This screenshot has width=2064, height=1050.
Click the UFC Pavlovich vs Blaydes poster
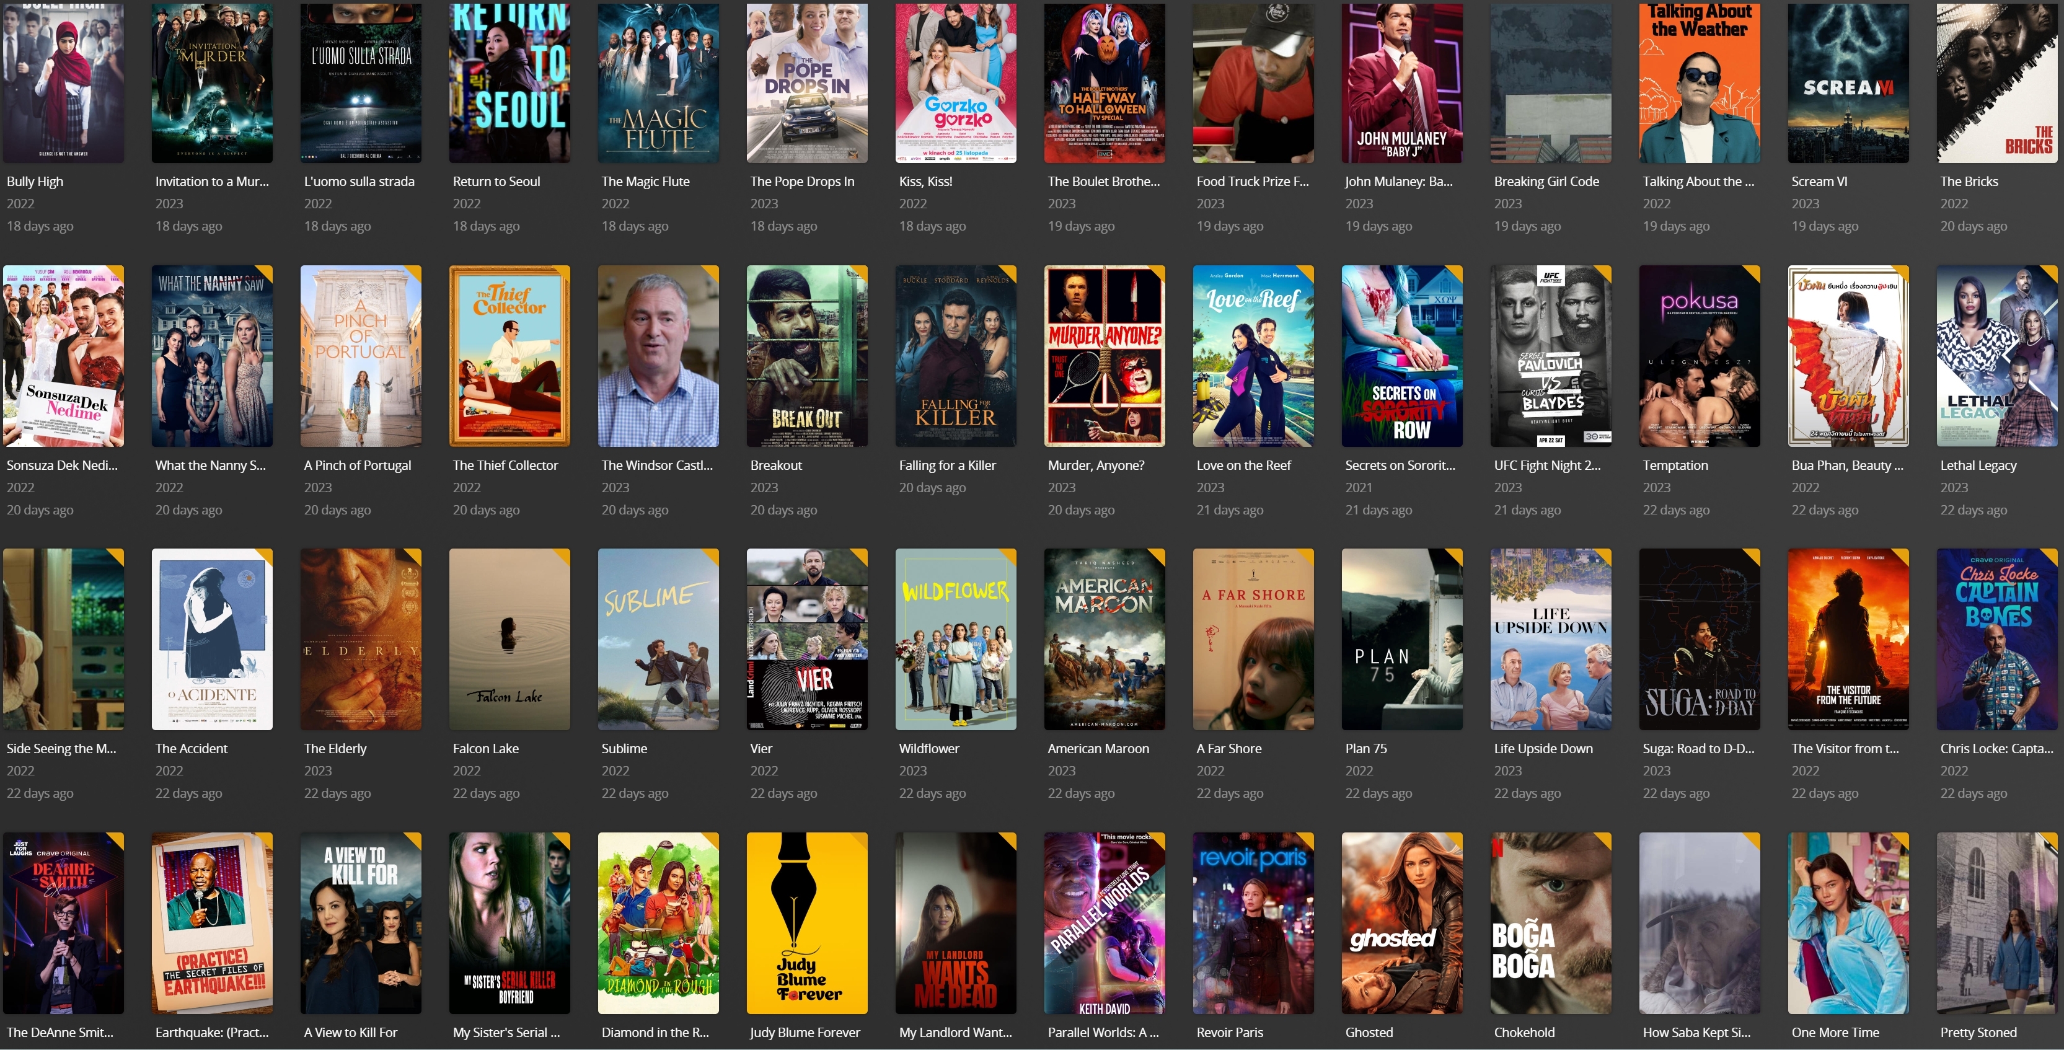[1551, 356]
